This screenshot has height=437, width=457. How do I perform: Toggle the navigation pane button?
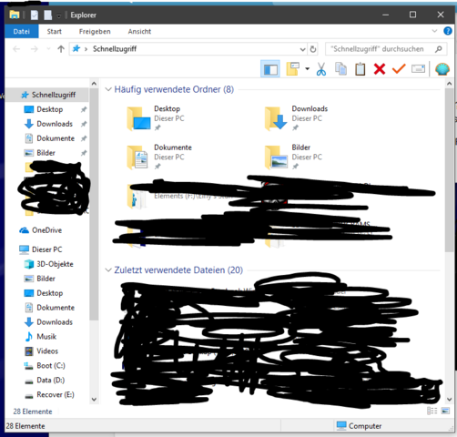point(270,69)
